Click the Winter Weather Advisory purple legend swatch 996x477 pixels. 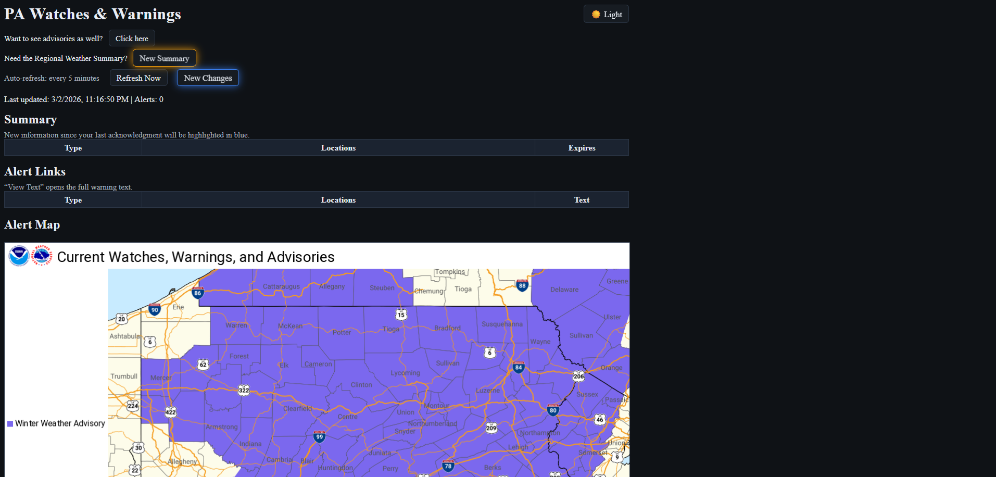click(x=10, y=423)
